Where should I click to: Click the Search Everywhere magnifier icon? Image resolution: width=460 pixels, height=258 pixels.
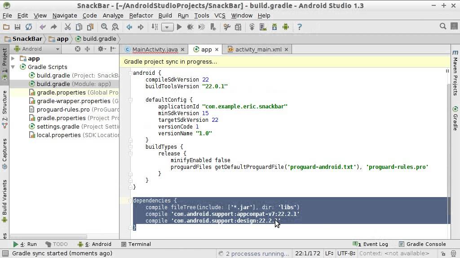[442, 26]
